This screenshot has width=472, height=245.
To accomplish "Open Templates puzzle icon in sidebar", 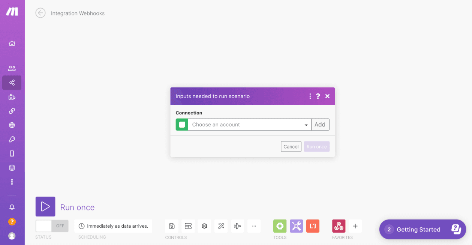I will [x=12, y=97].
